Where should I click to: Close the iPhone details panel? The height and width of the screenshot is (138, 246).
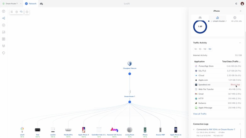tap(241, 11)
